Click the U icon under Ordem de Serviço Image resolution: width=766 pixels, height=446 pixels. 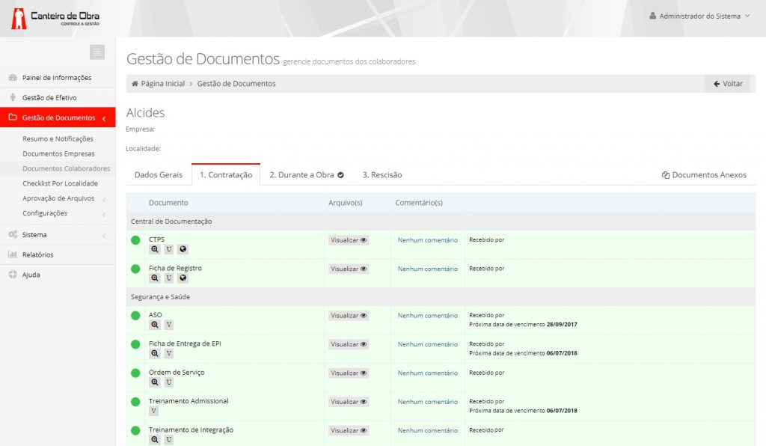pos(169,382)
